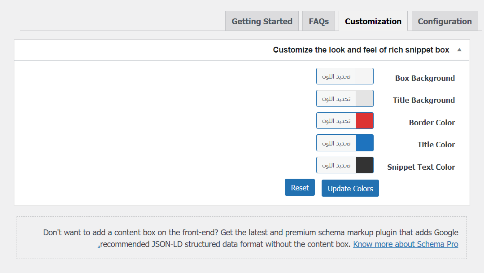Click the Snippet Text Color label
This screenshot has width=484, height=273.
tap(421, 167)
